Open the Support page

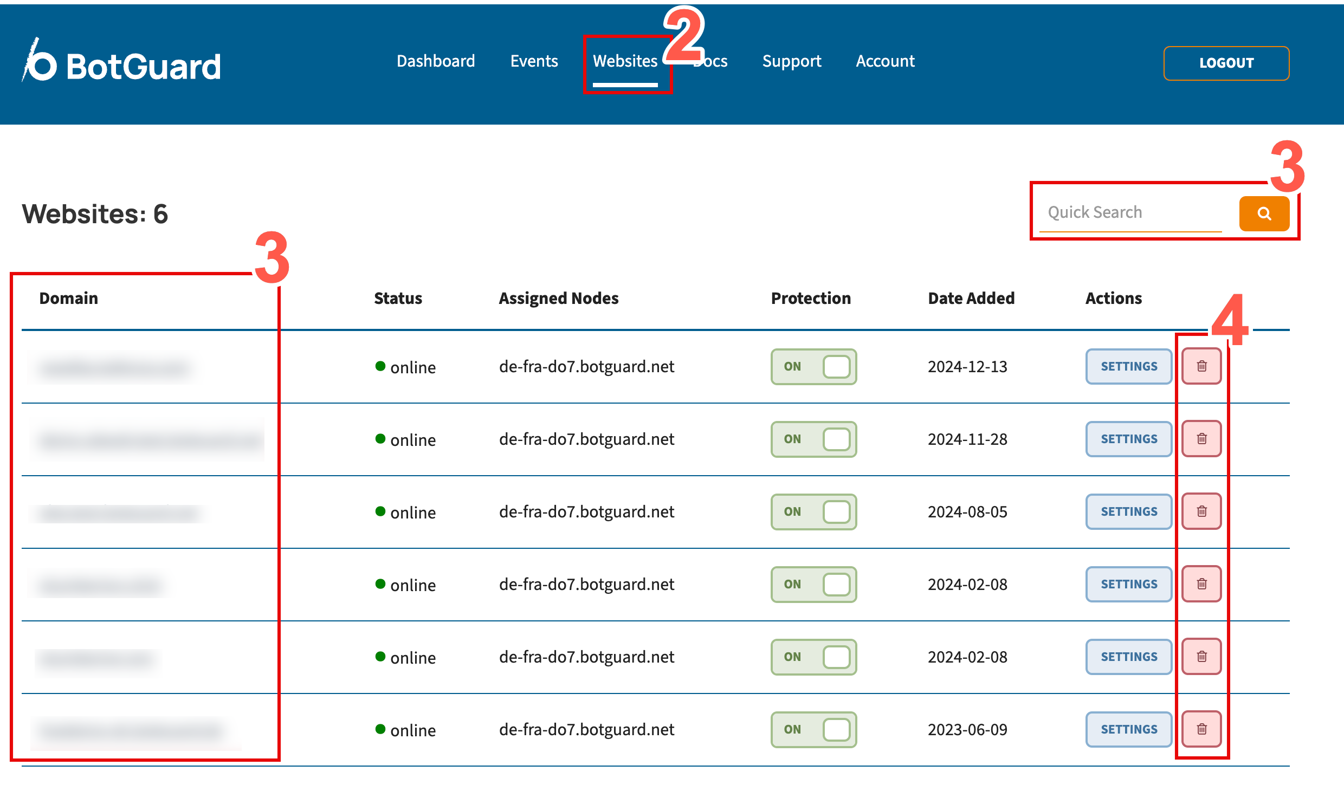tap(791, 61)
